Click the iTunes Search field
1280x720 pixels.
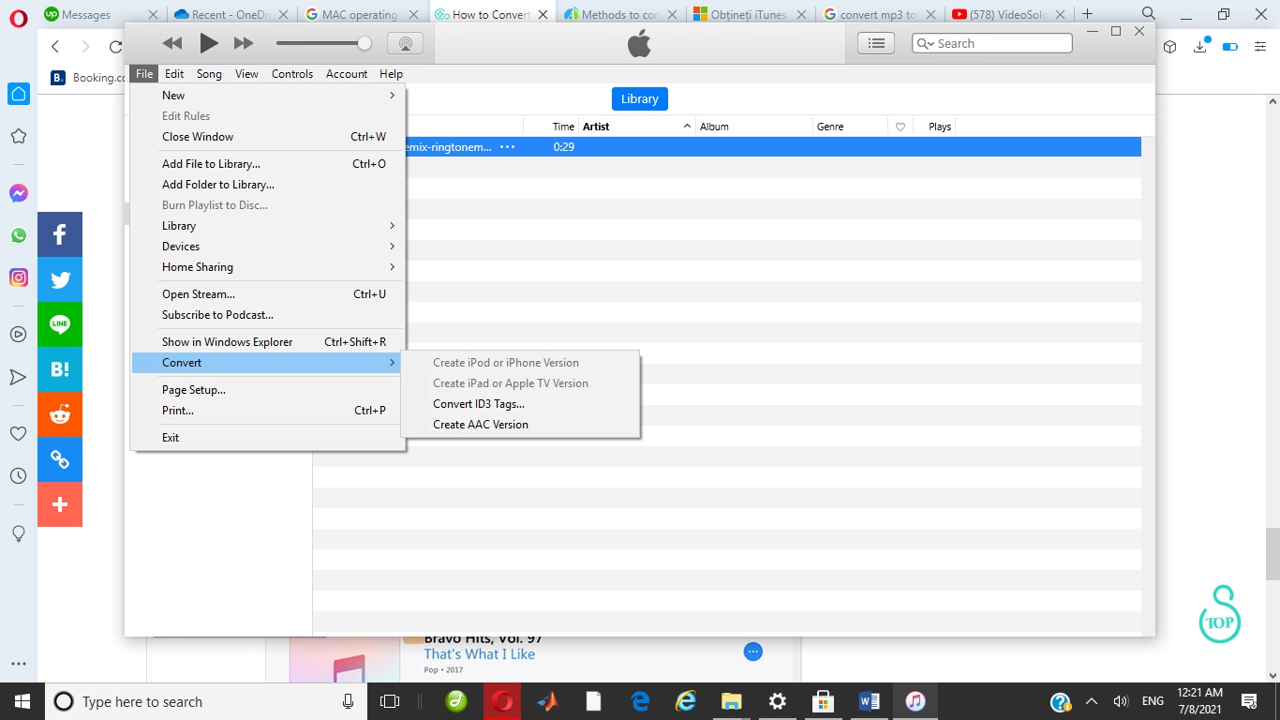(x=992, y=43)
